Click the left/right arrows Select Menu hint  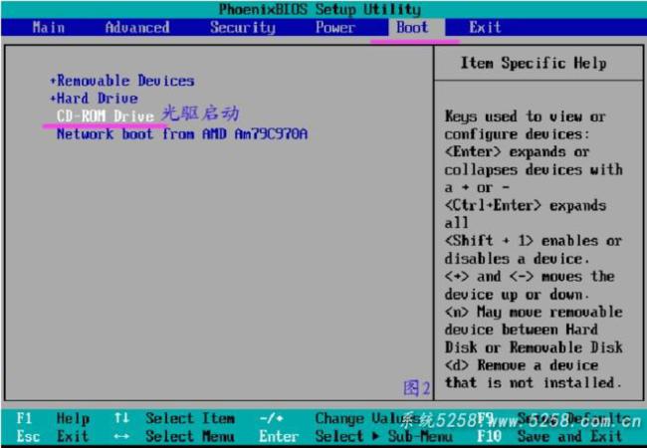pos(174,436)
